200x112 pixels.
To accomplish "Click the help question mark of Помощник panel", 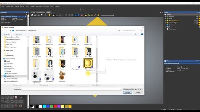I will [x=25, y=12].
